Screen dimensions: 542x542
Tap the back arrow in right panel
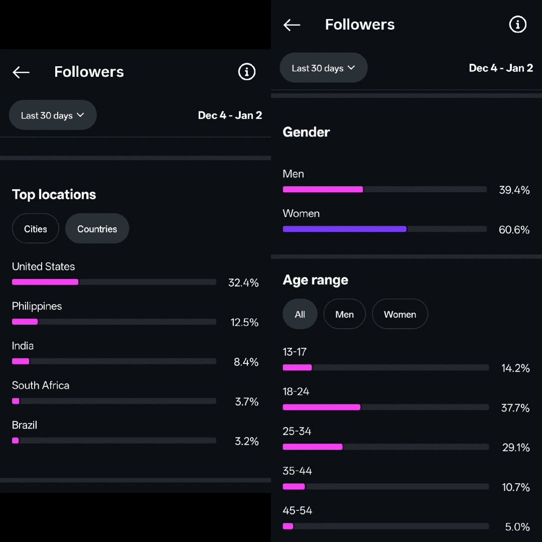[x=292, y=25]
